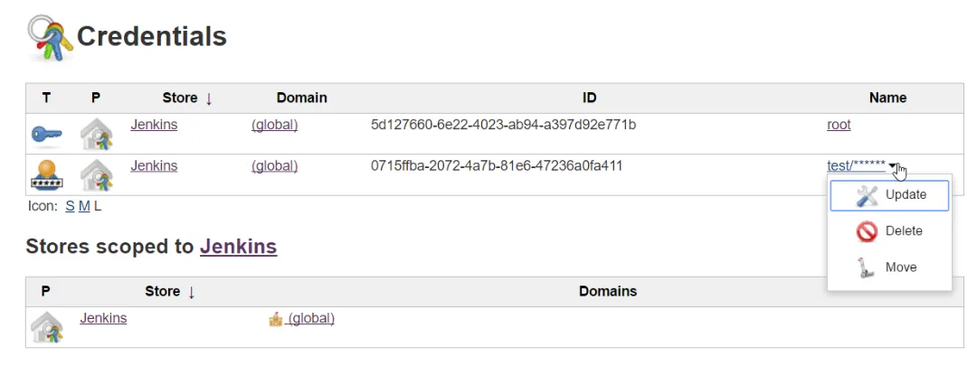Click the wrench Update icon in menu
The width and height of the screenshot is (977, 385).
[x=867, y=195]
